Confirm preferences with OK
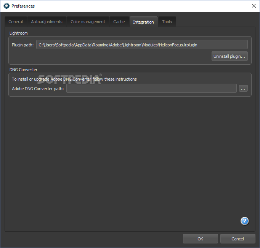 (200, 239)
